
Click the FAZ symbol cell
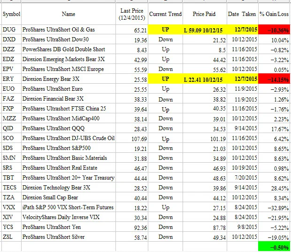[11, 98]
